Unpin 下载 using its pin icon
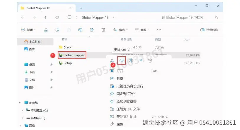Screen dimensions: 240x130 point(51,72)
